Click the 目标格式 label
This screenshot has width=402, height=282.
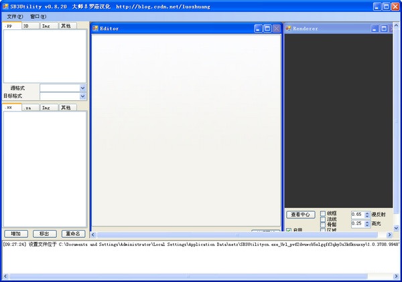(13, 96)
